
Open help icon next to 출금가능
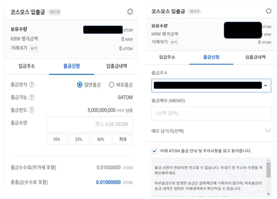(x=31, y=97)
